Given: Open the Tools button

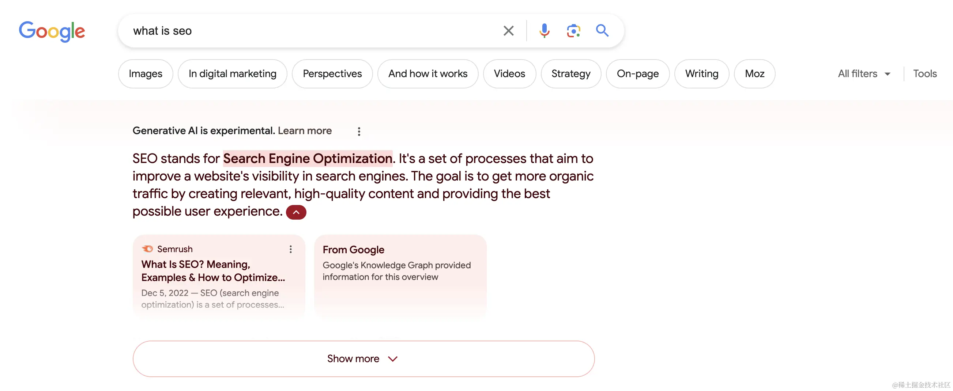Looking at the screenshot, I should 924,74.
